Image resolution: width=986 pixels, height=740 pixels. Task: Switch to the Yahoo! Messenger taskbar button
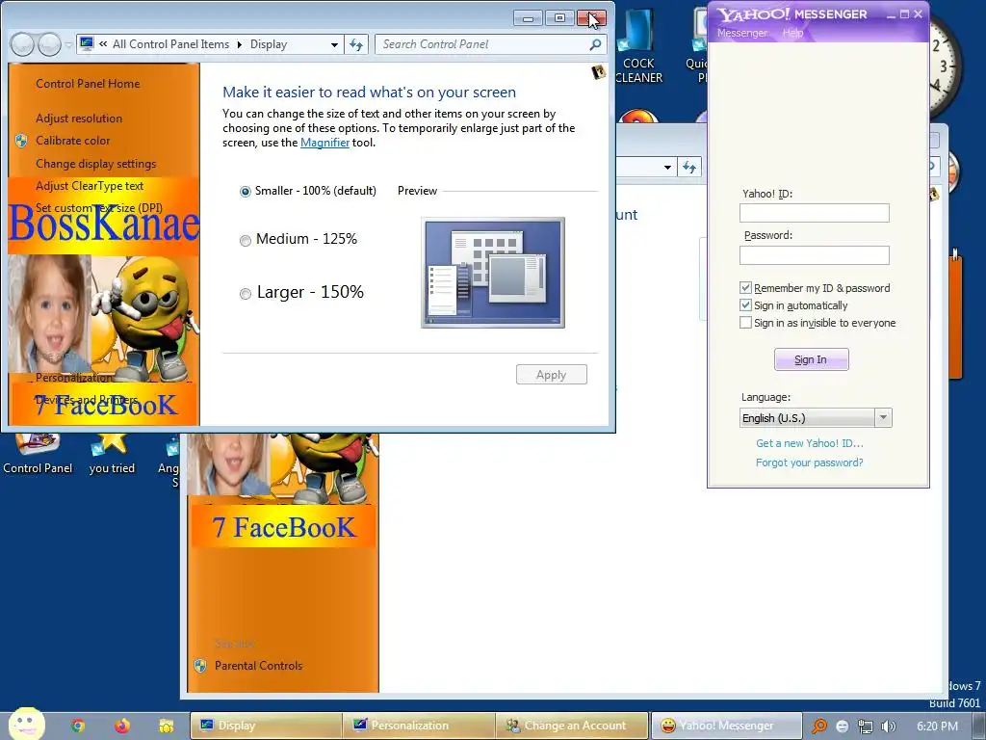[x=726, y=726]
